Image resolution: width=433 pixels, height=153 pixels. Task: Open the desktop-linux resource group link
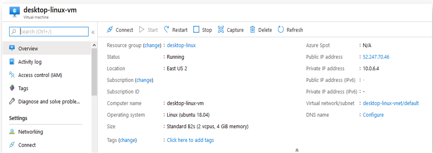coord(181,45)
